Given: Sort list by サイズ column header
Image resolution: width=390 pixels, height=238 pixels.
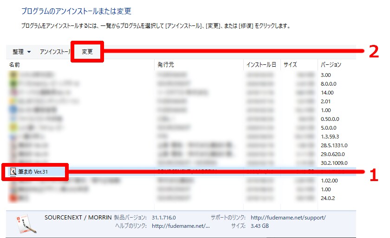Looking at the screenshot, I should tap(299, 65).
